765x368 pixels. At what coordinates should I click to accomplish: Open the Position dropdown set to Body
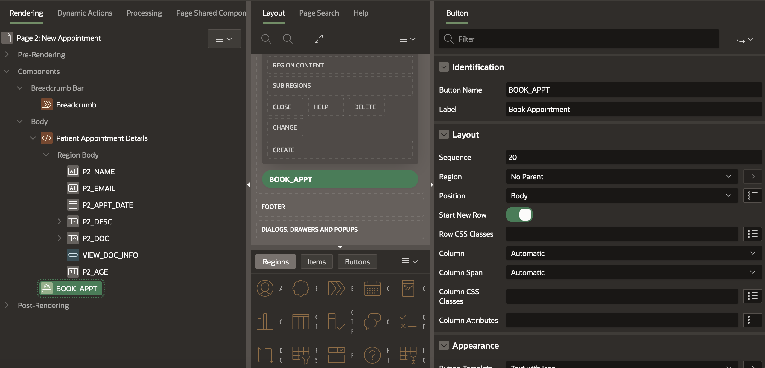622,196
